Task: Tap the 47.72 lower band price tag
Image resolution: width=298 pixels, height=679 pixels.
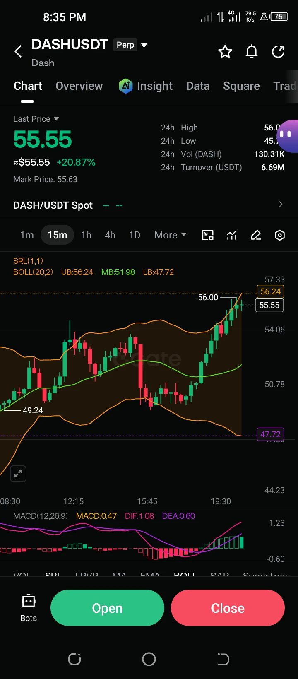Action: click(x=270, y=434)
